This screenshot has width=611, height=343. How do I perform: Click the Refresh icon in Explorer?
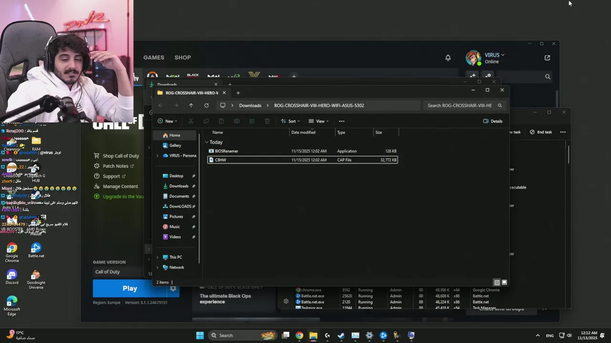tap(206, 105)
